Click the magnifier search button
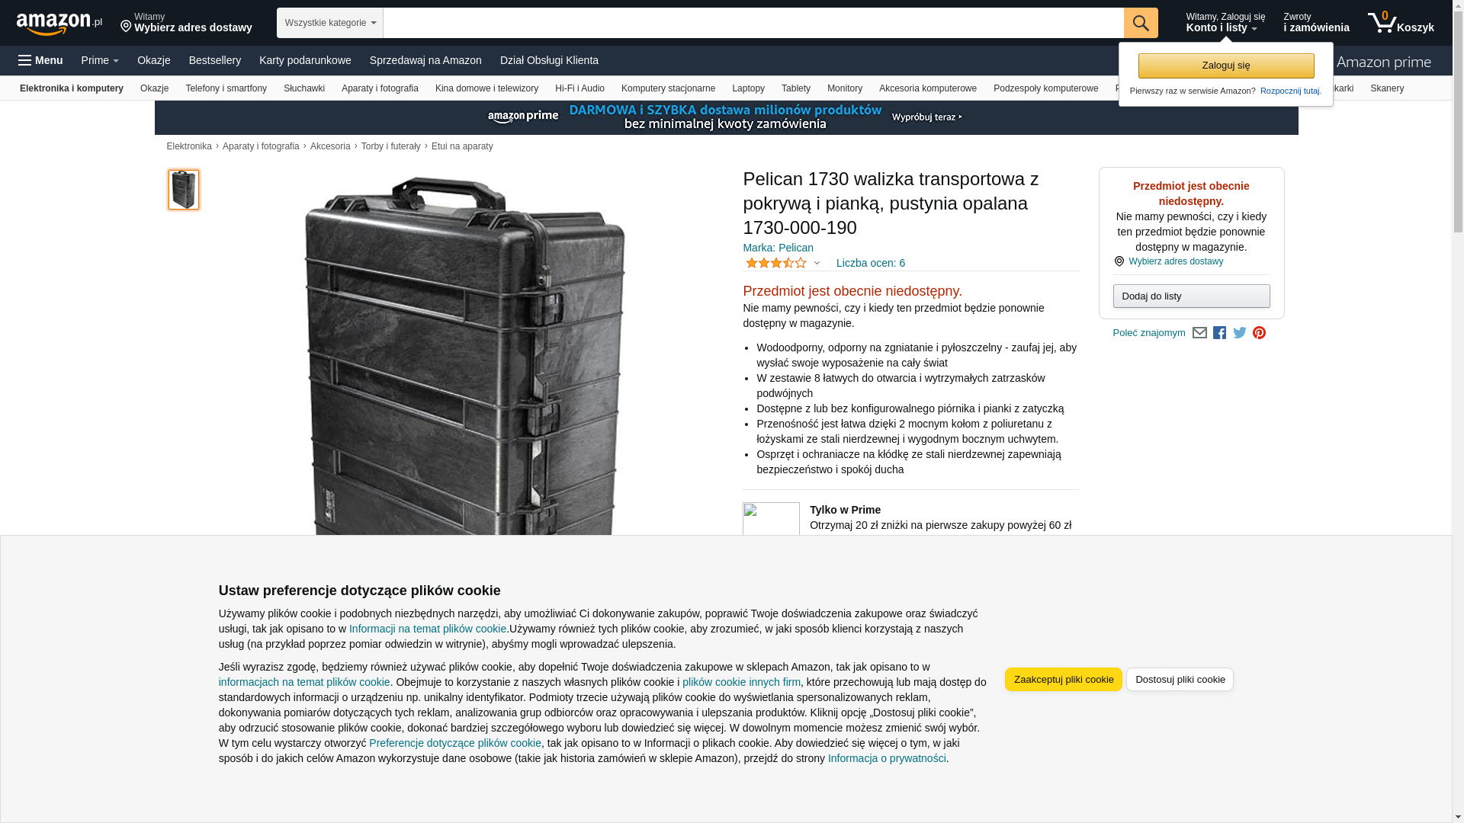 point(1141,23)
